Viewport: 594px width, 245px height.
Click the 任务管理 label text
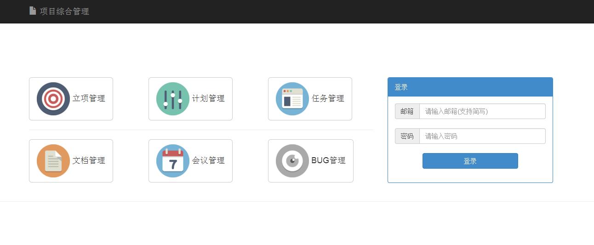328,98
